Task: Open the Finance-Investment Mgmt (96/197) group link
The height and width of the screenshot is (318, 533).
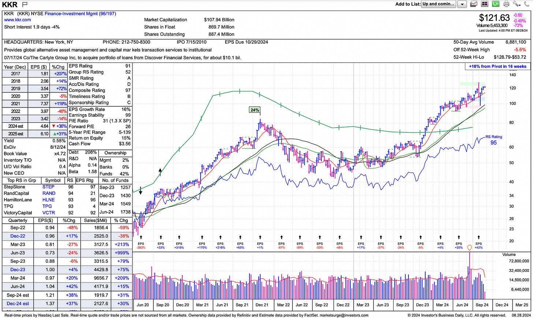Action: pos(80,14)
